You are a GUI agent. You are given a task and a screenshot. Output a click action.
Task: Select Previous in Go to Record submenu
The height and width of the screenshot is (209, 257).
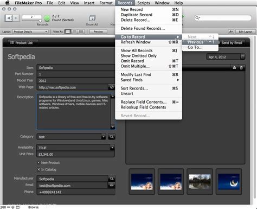[200, 42]
